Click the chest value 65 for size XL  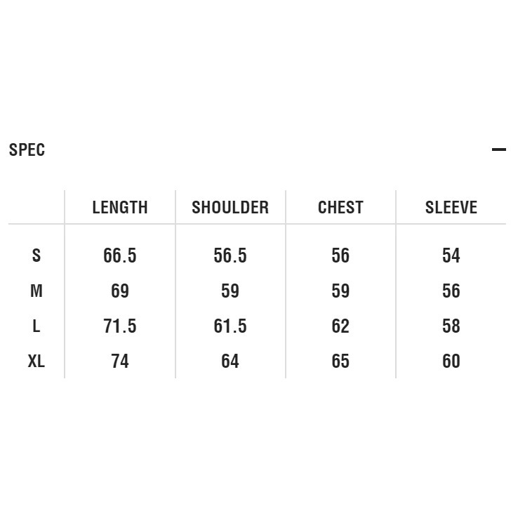[340, 361]
